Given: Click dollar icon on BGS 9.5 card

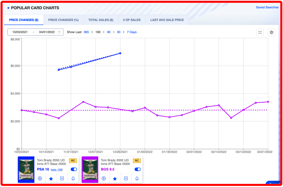Looking at the screenshot, I should (104, 178).
